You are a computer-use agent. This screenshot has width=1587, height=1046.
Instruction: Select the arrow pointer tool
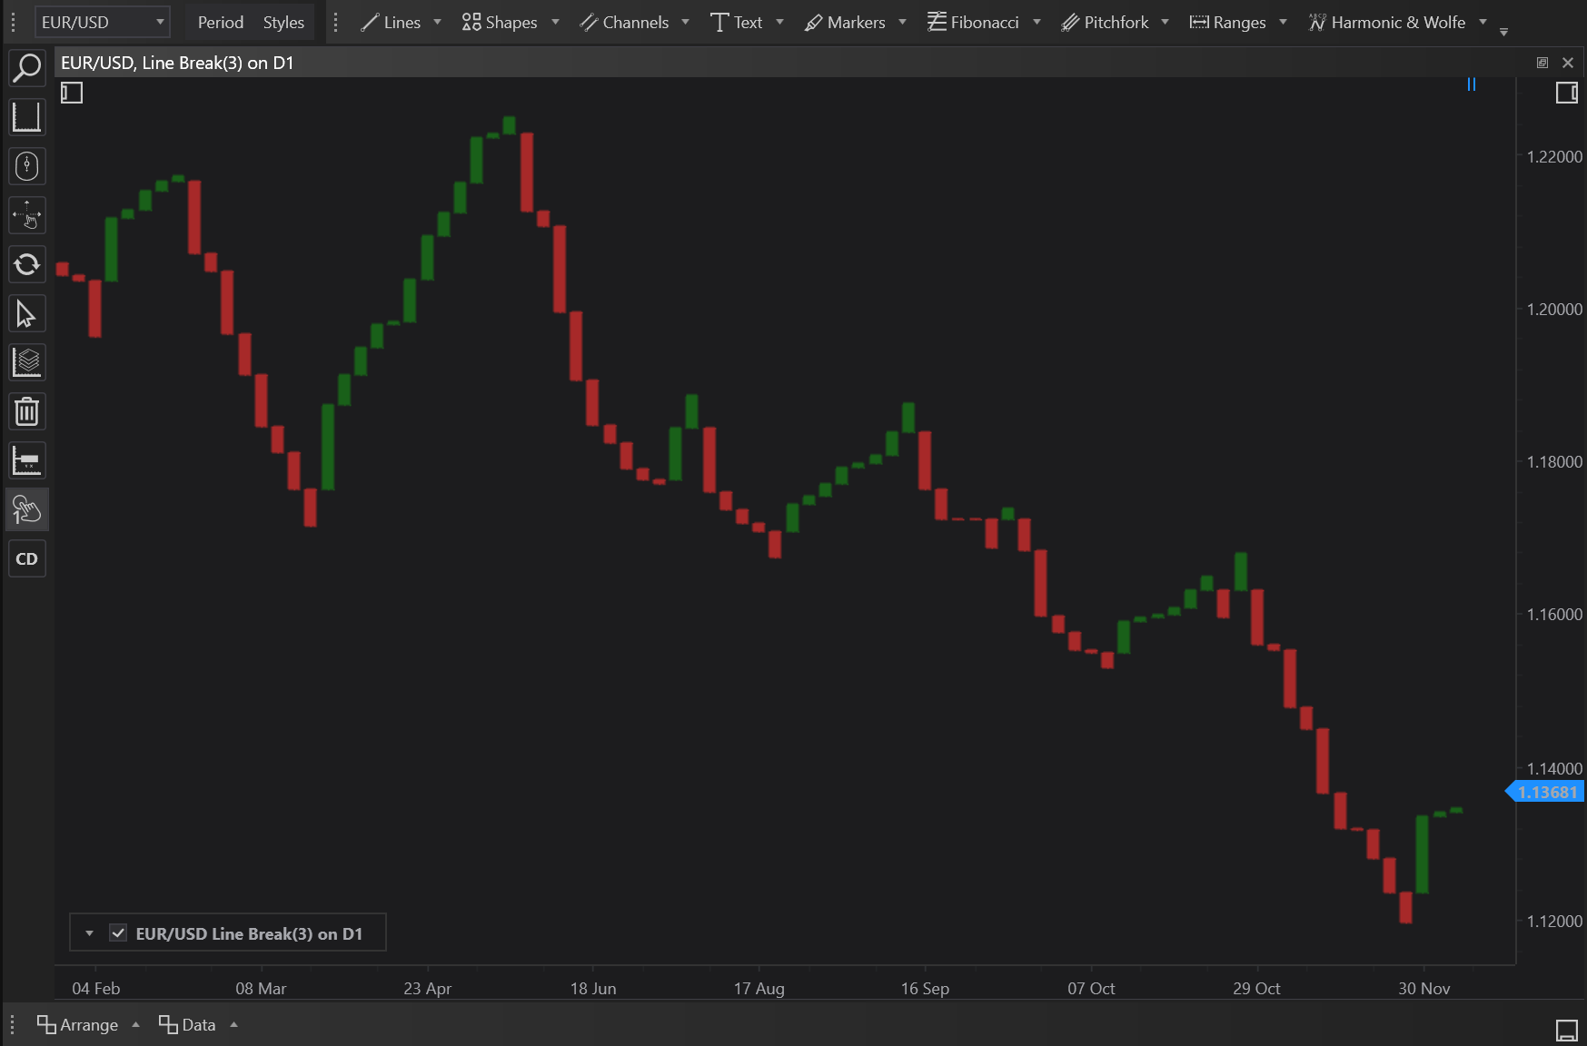pos(27,314)
